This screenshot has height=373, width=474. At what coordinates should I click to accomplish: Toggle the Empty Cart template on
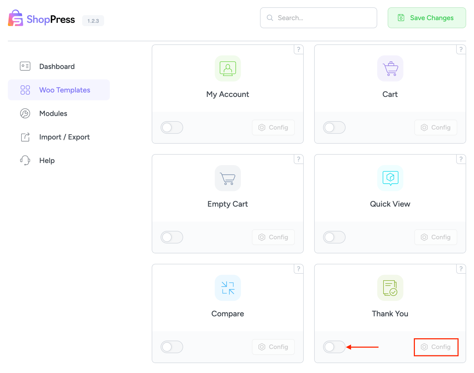pyautogui.click(x=172, y=237)
